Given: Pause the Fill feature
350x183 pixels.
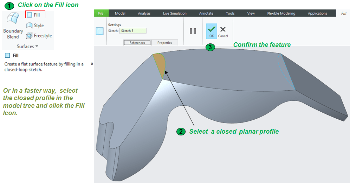Looking at the screenshot, I should 193,31.
